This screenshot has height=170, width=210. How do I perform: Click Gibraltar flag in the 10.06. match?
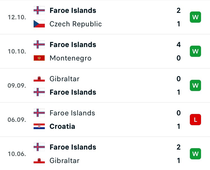pos(39,161)
